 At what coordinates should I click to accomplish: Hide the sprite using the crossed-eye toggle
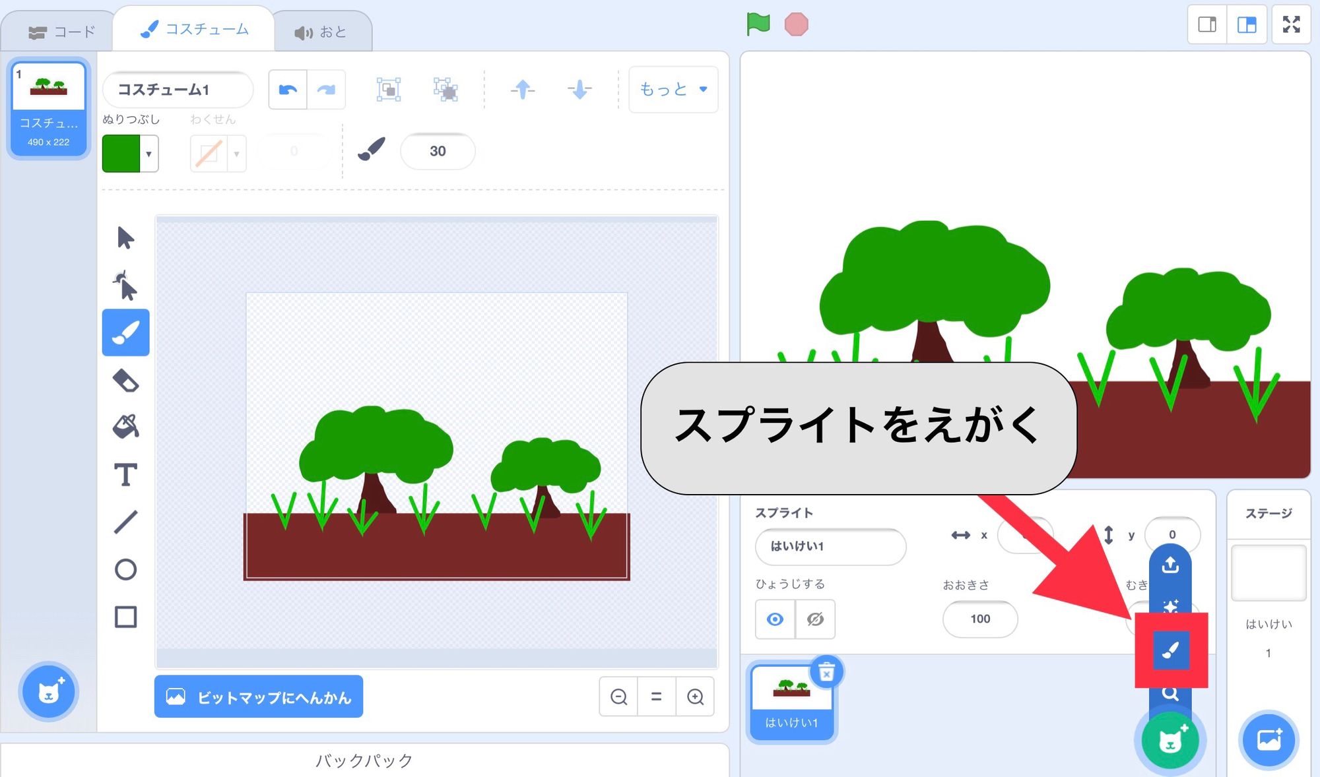(x=814, y=619)
